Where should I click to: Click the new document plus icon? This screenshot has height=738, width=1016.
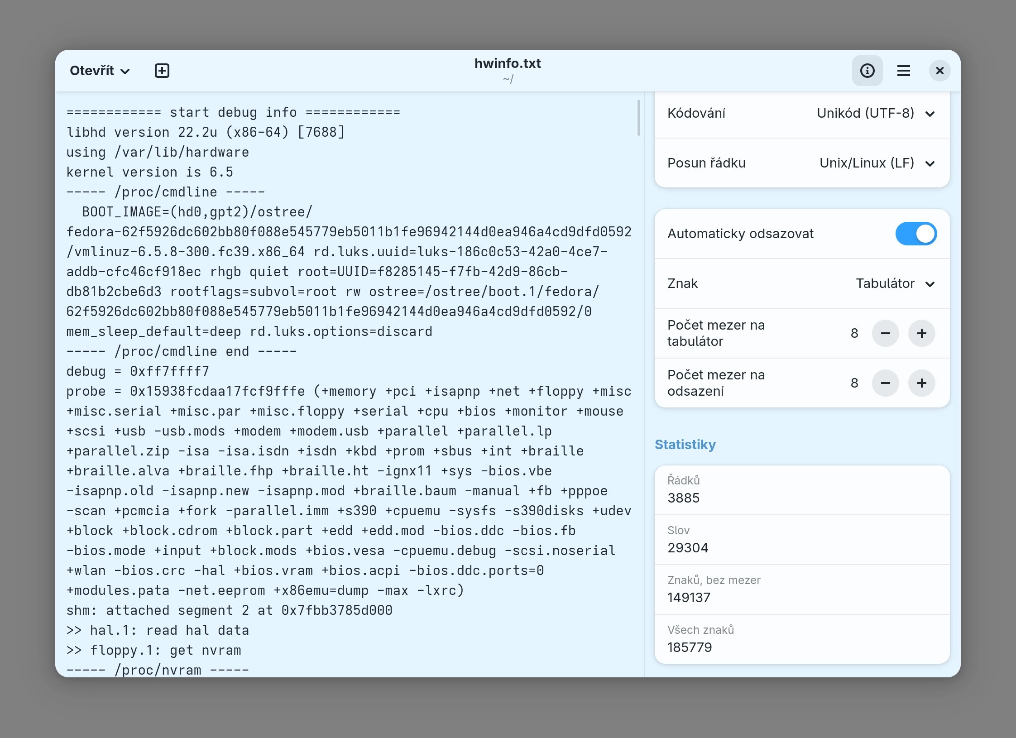click(x=162, y=71)
